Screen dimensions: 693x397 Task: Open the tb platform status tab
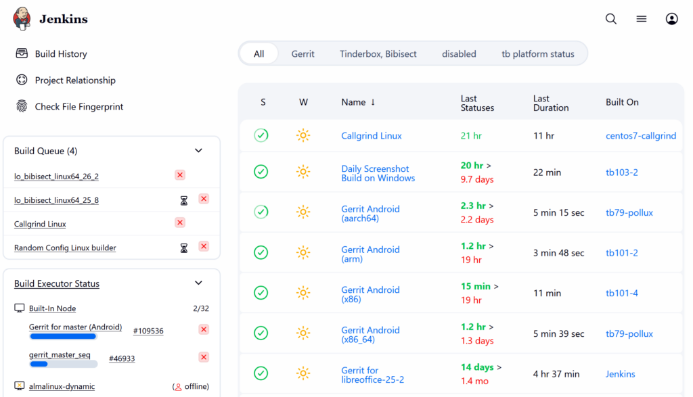coord(537,54)
